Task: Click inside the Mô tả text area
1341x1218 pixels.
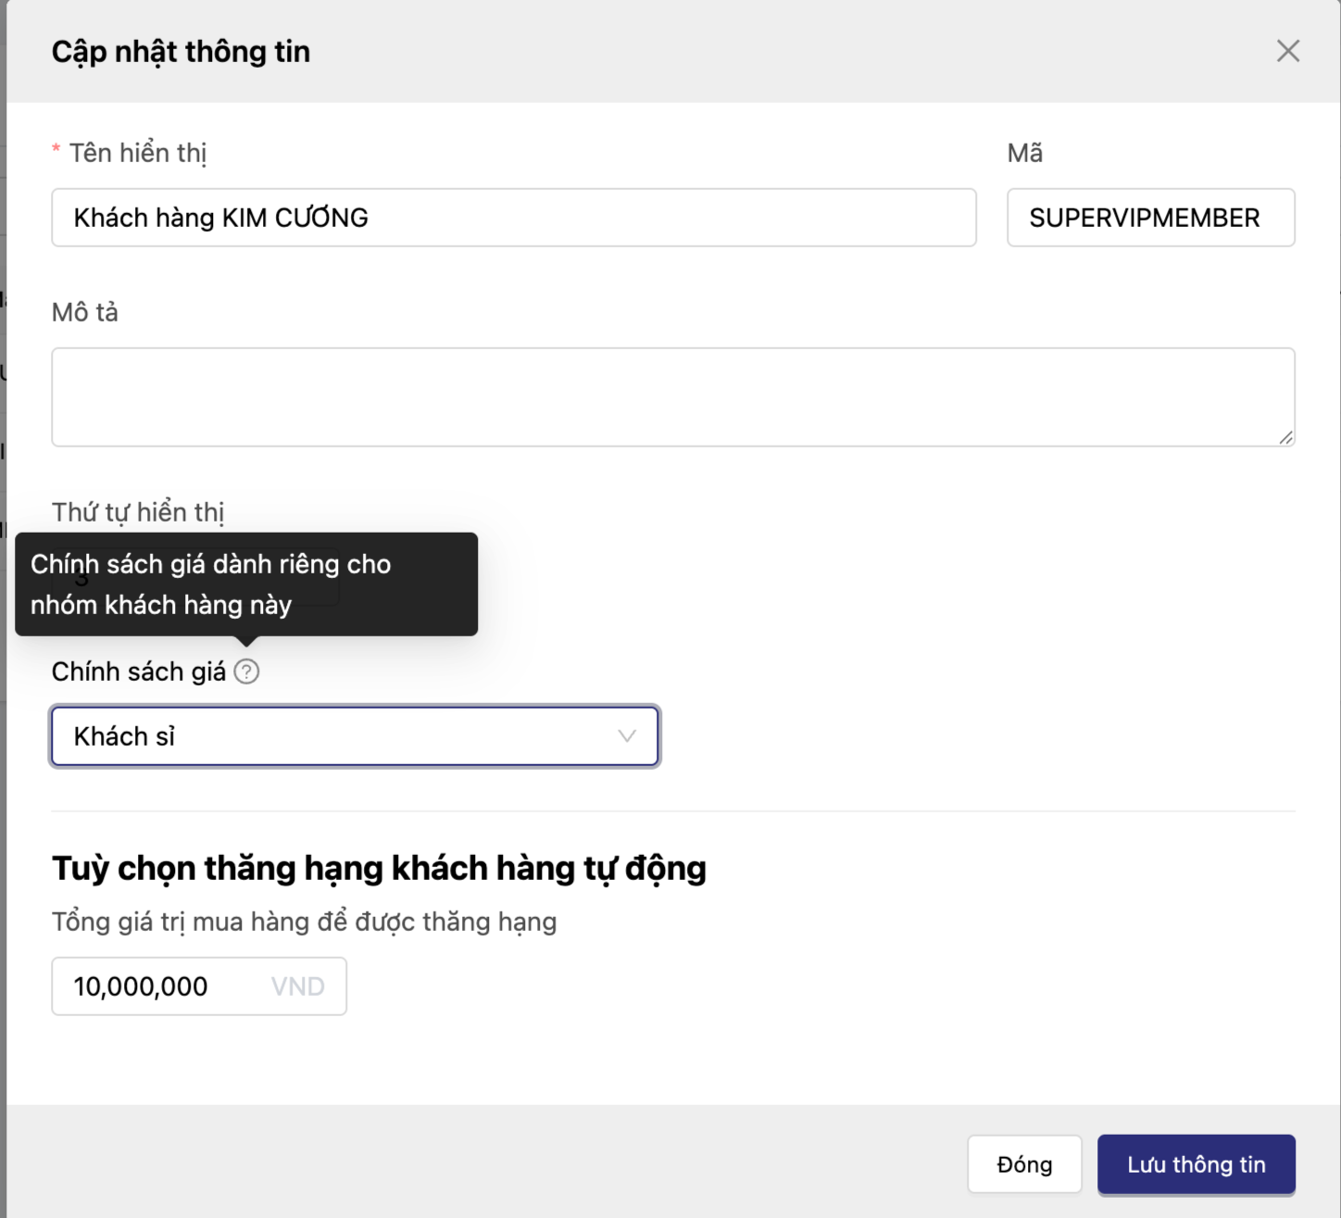Action: (672, 396)
